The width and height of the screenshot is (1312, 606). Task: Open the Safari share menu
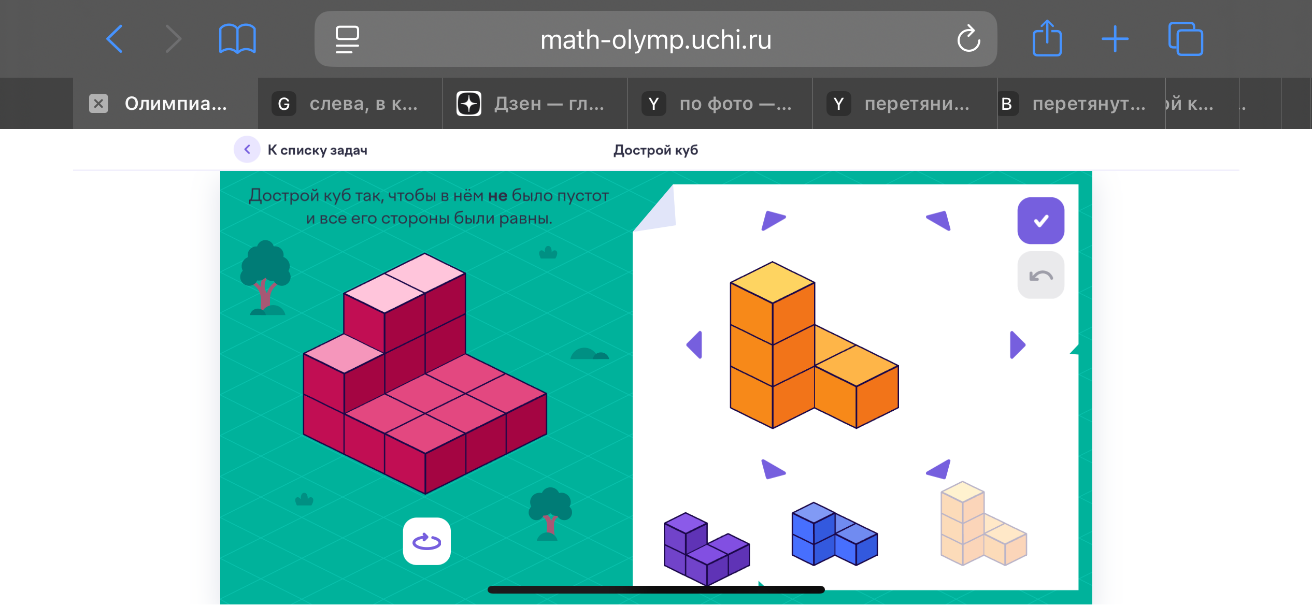(x=1047, y=38)
